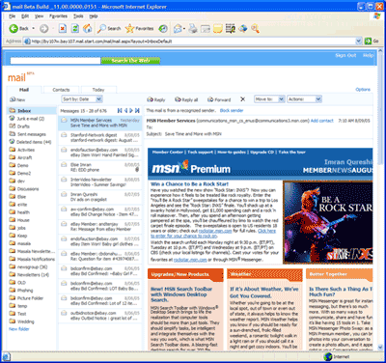Click the Options link
This screenshot has width=386, height=363.
coord(363,90)
